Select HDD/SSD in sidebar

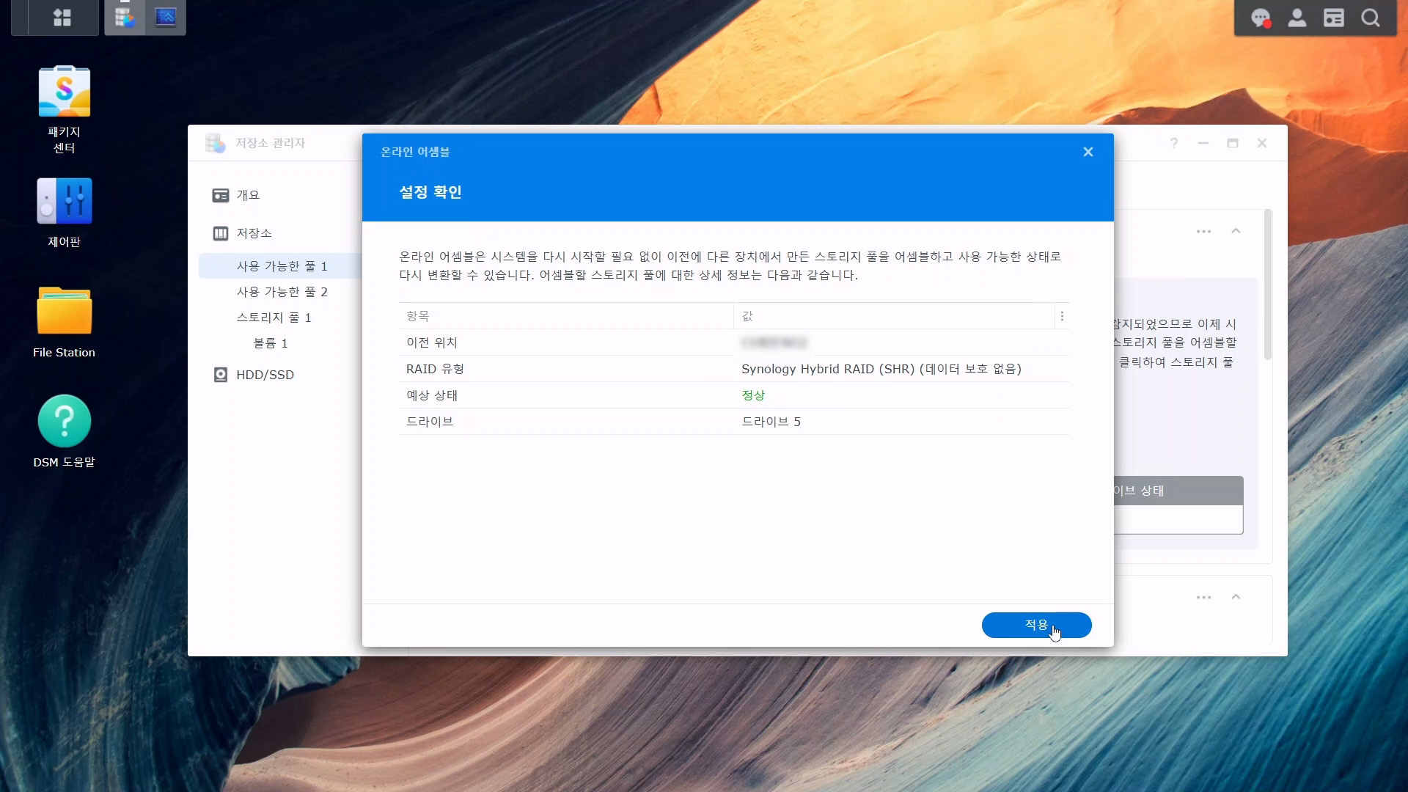(x=265, y=375)
